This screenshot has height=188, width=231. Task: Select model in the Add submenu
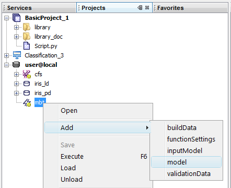tap(186, 162)
